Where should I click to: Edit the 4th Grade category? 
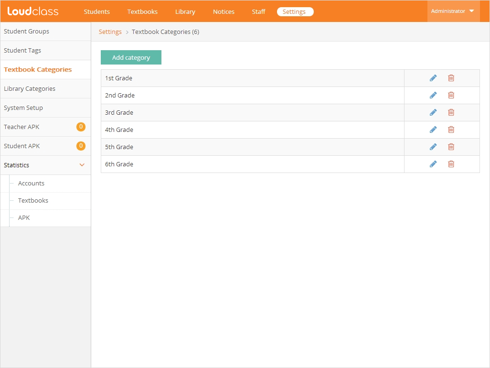click(x=433, y=130)
